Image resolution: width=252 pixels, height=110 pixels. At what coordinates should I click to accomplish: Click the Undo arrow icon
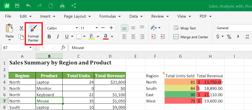28,6
